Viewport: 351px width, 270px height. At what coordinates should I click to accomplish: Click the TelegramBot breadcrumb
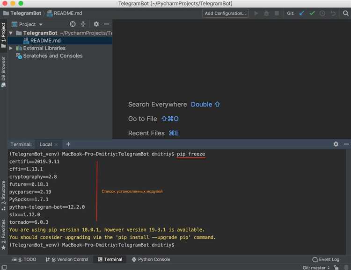point(22,13)
